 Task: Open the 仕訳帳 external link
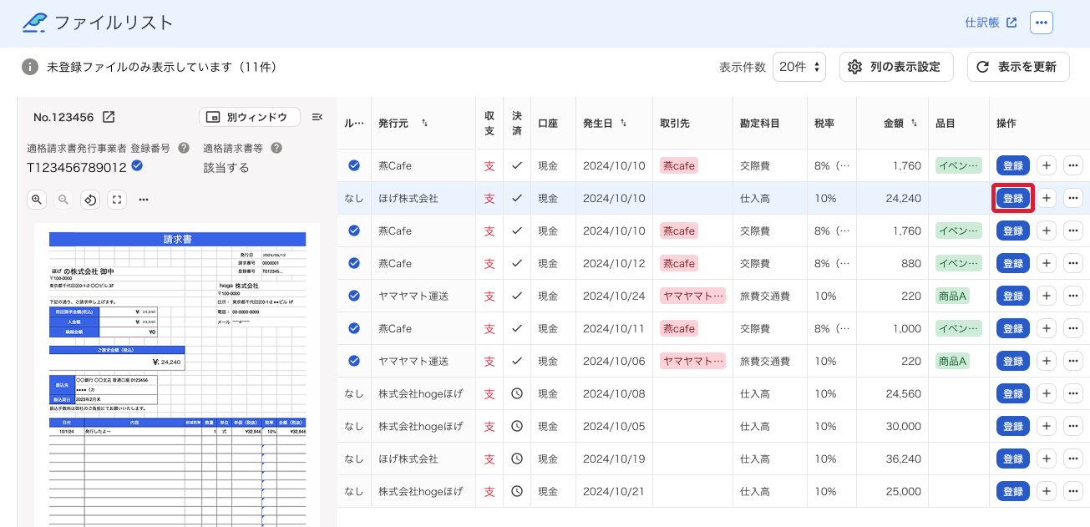(991, 23)
